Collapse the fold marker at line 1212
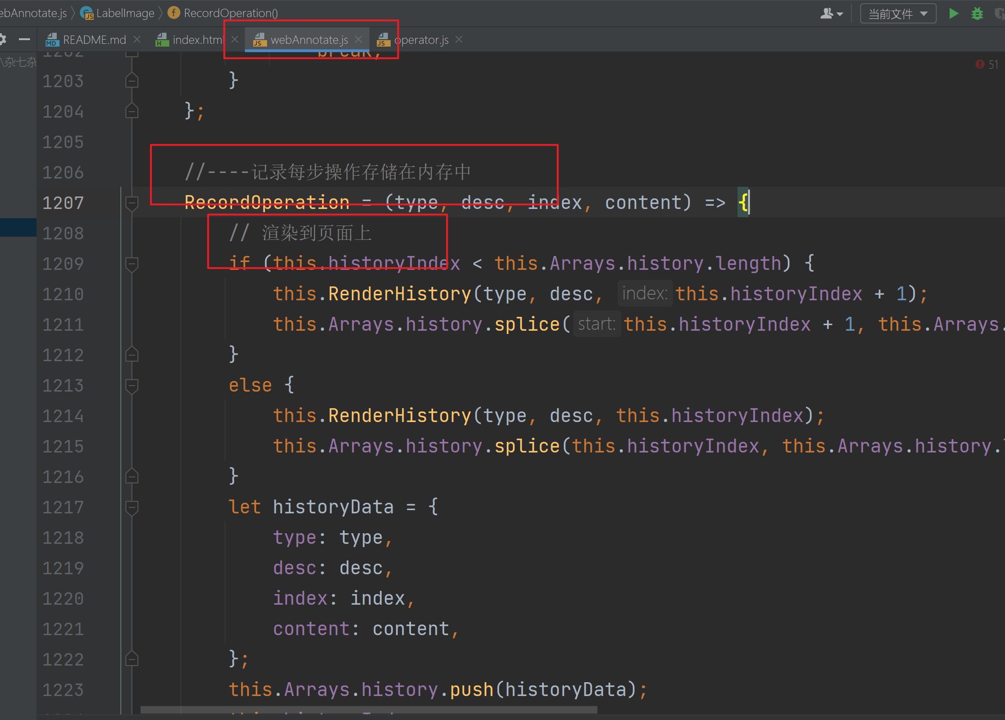Viewport: 1005px width, 720px height. pos(132,355)
